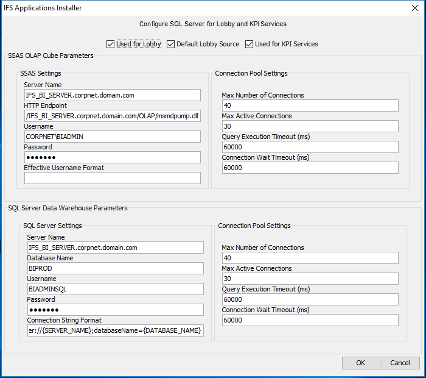Click the Effective Username Format label

pyautogui.click(x=64, y=168)
